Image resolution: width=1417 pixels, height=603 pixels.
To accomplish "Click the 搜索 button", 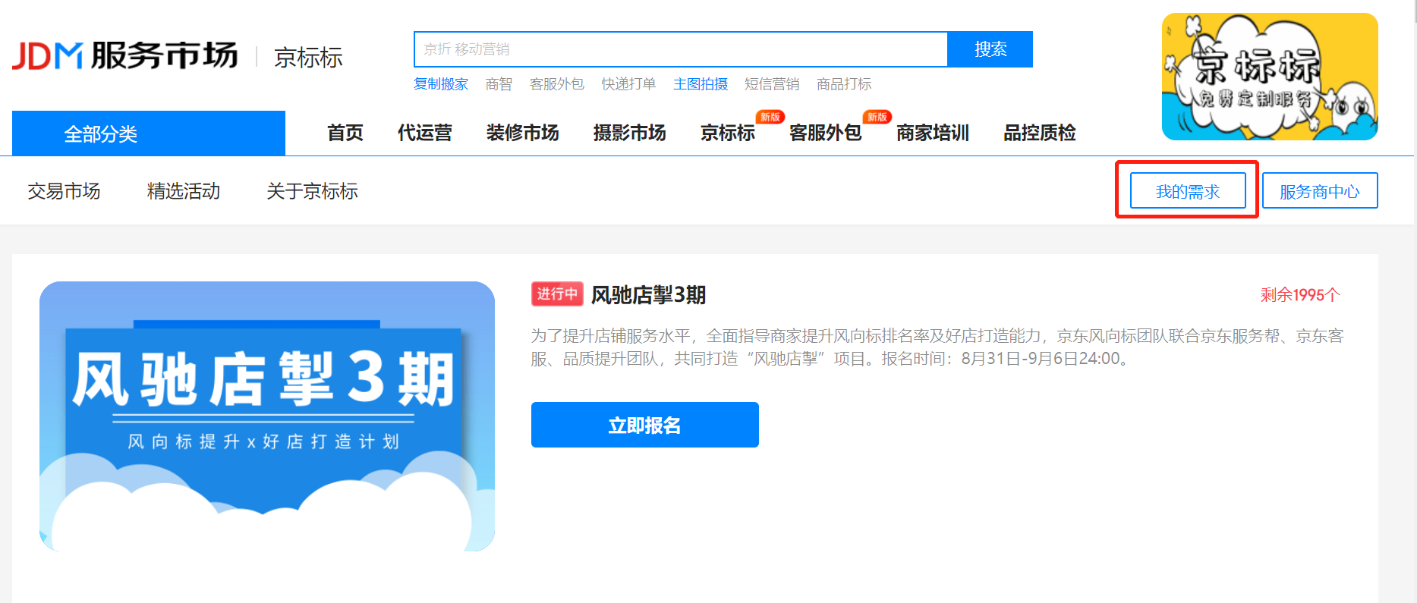I will point(990,49).
